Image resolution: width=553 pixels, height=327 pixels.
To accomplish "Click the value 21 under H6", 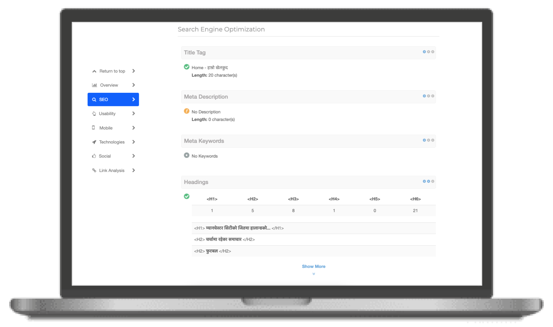I will tap(415, 211).
